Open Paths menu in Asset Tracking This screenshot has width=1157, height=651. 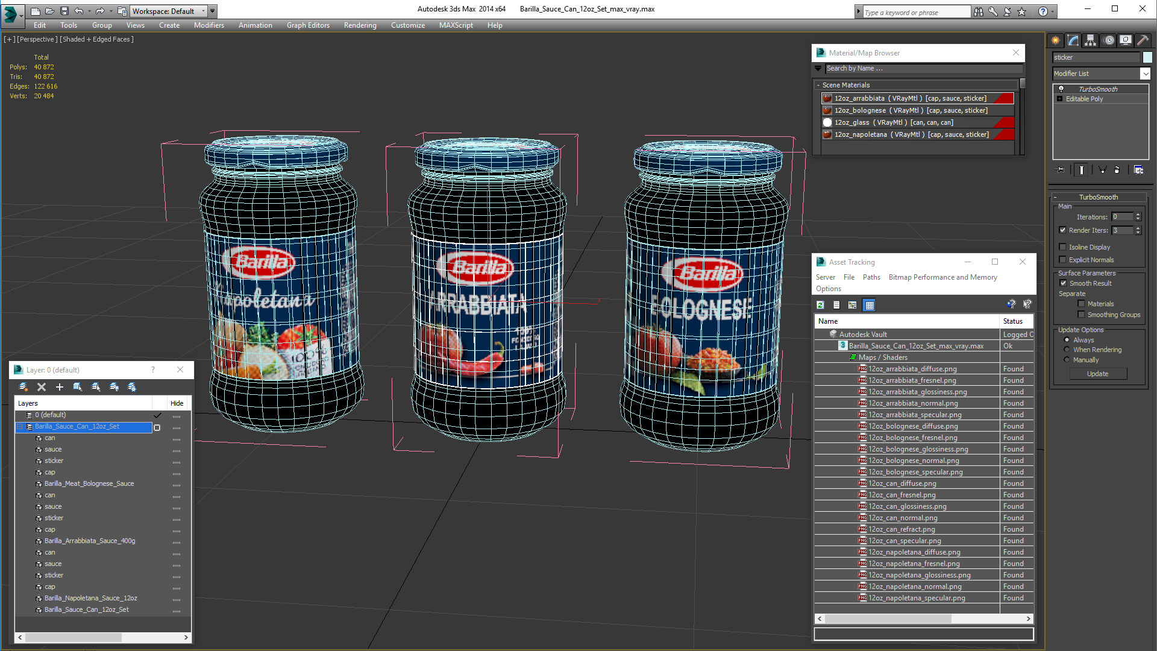point(871,277)
